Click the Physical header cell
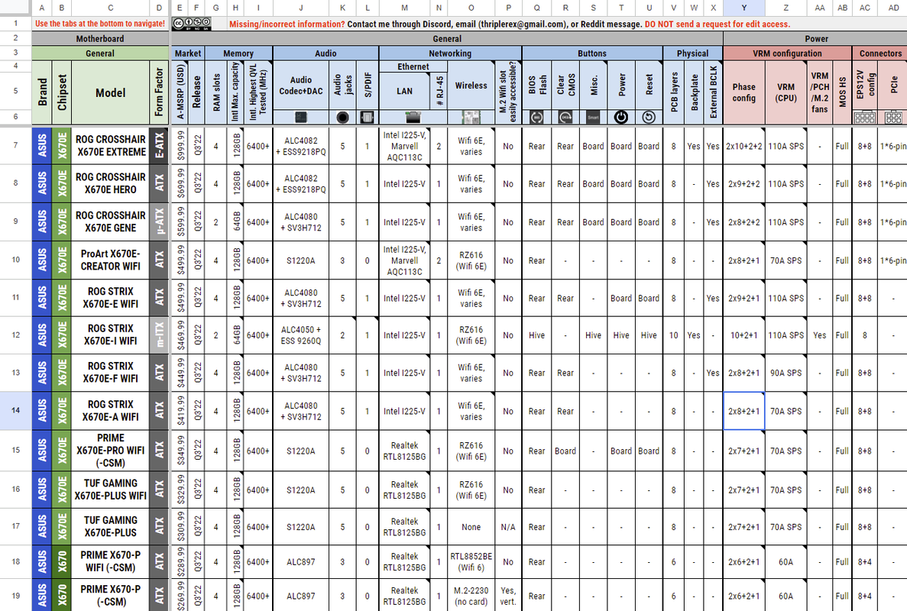The width and height of the screenshot is (907, 611). (692, 53)
